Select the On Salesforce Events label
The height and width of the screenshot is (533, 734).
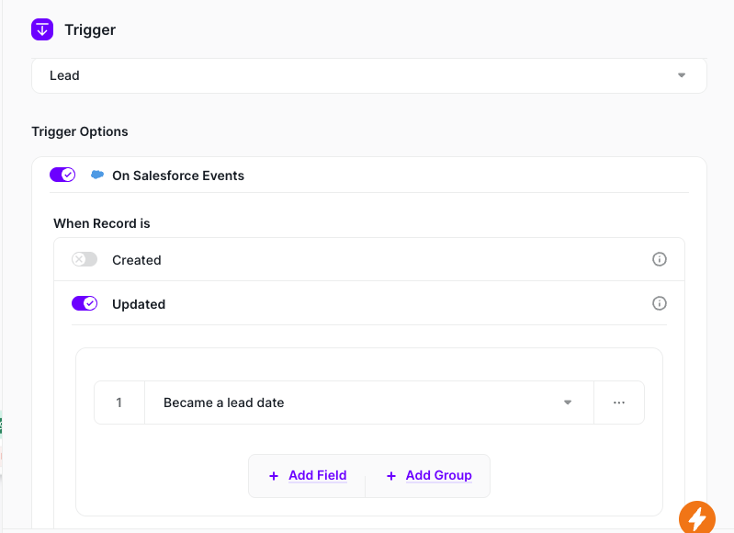tap(178, 175)
